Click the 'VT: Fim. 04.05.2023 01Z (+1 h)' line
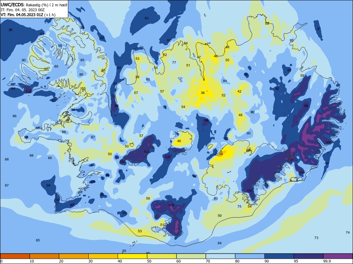 (28, 15)
